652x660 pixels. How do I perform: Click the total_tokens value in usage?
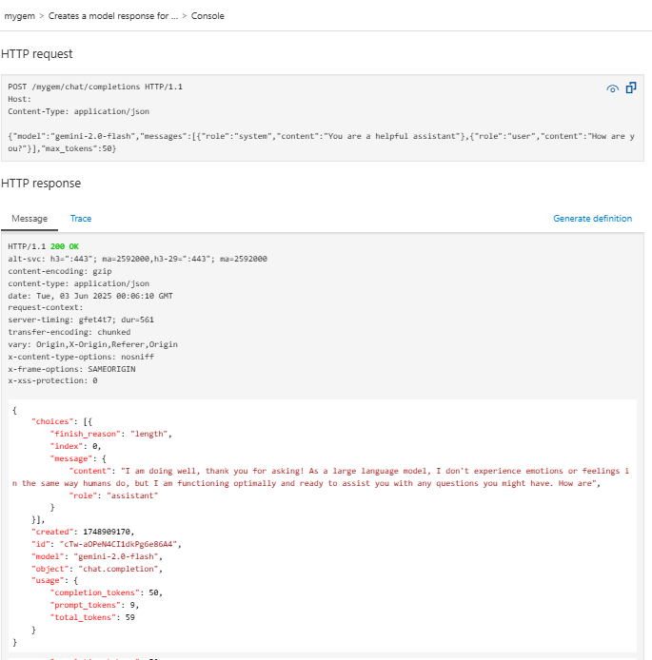click(129, 617)
